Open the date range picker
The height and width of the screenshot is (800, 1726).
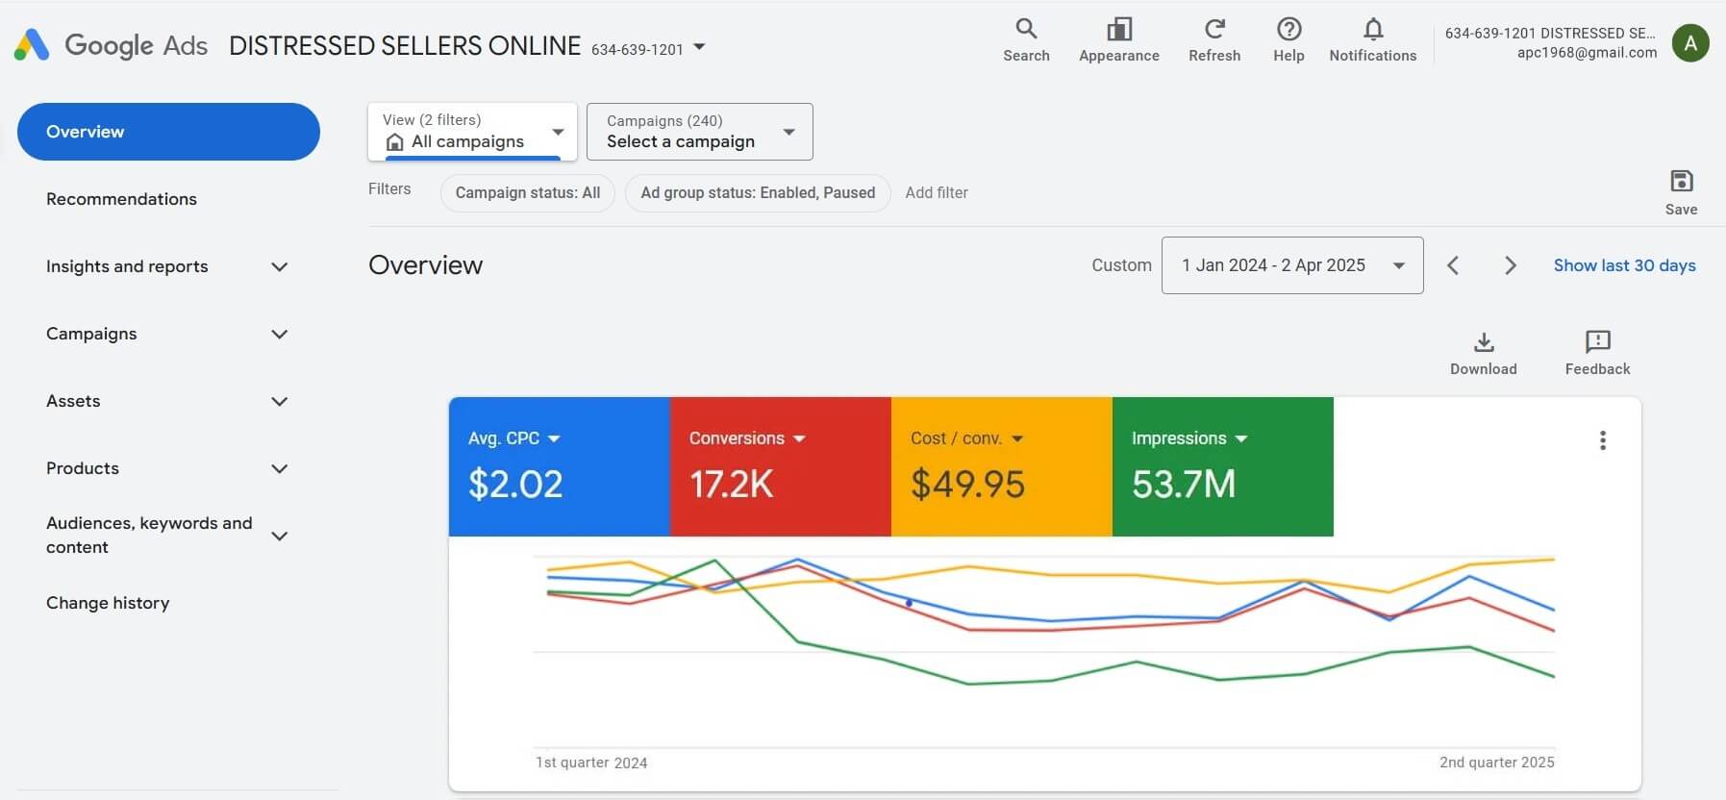tap(1291, 265)
